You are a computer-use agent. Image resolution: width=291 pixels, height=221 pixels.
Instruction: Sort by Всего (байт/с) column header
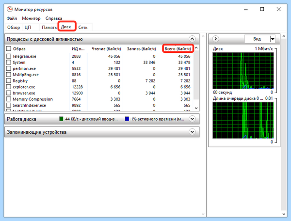click(178, 49)
